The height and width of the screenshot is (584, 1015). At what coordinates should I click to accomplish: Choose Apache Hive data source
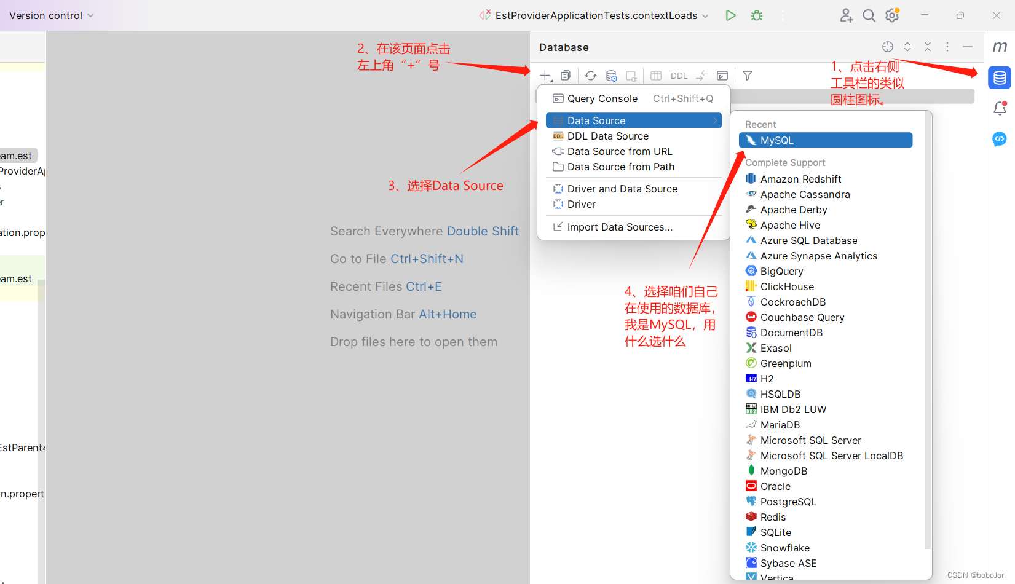pos(826,225)
